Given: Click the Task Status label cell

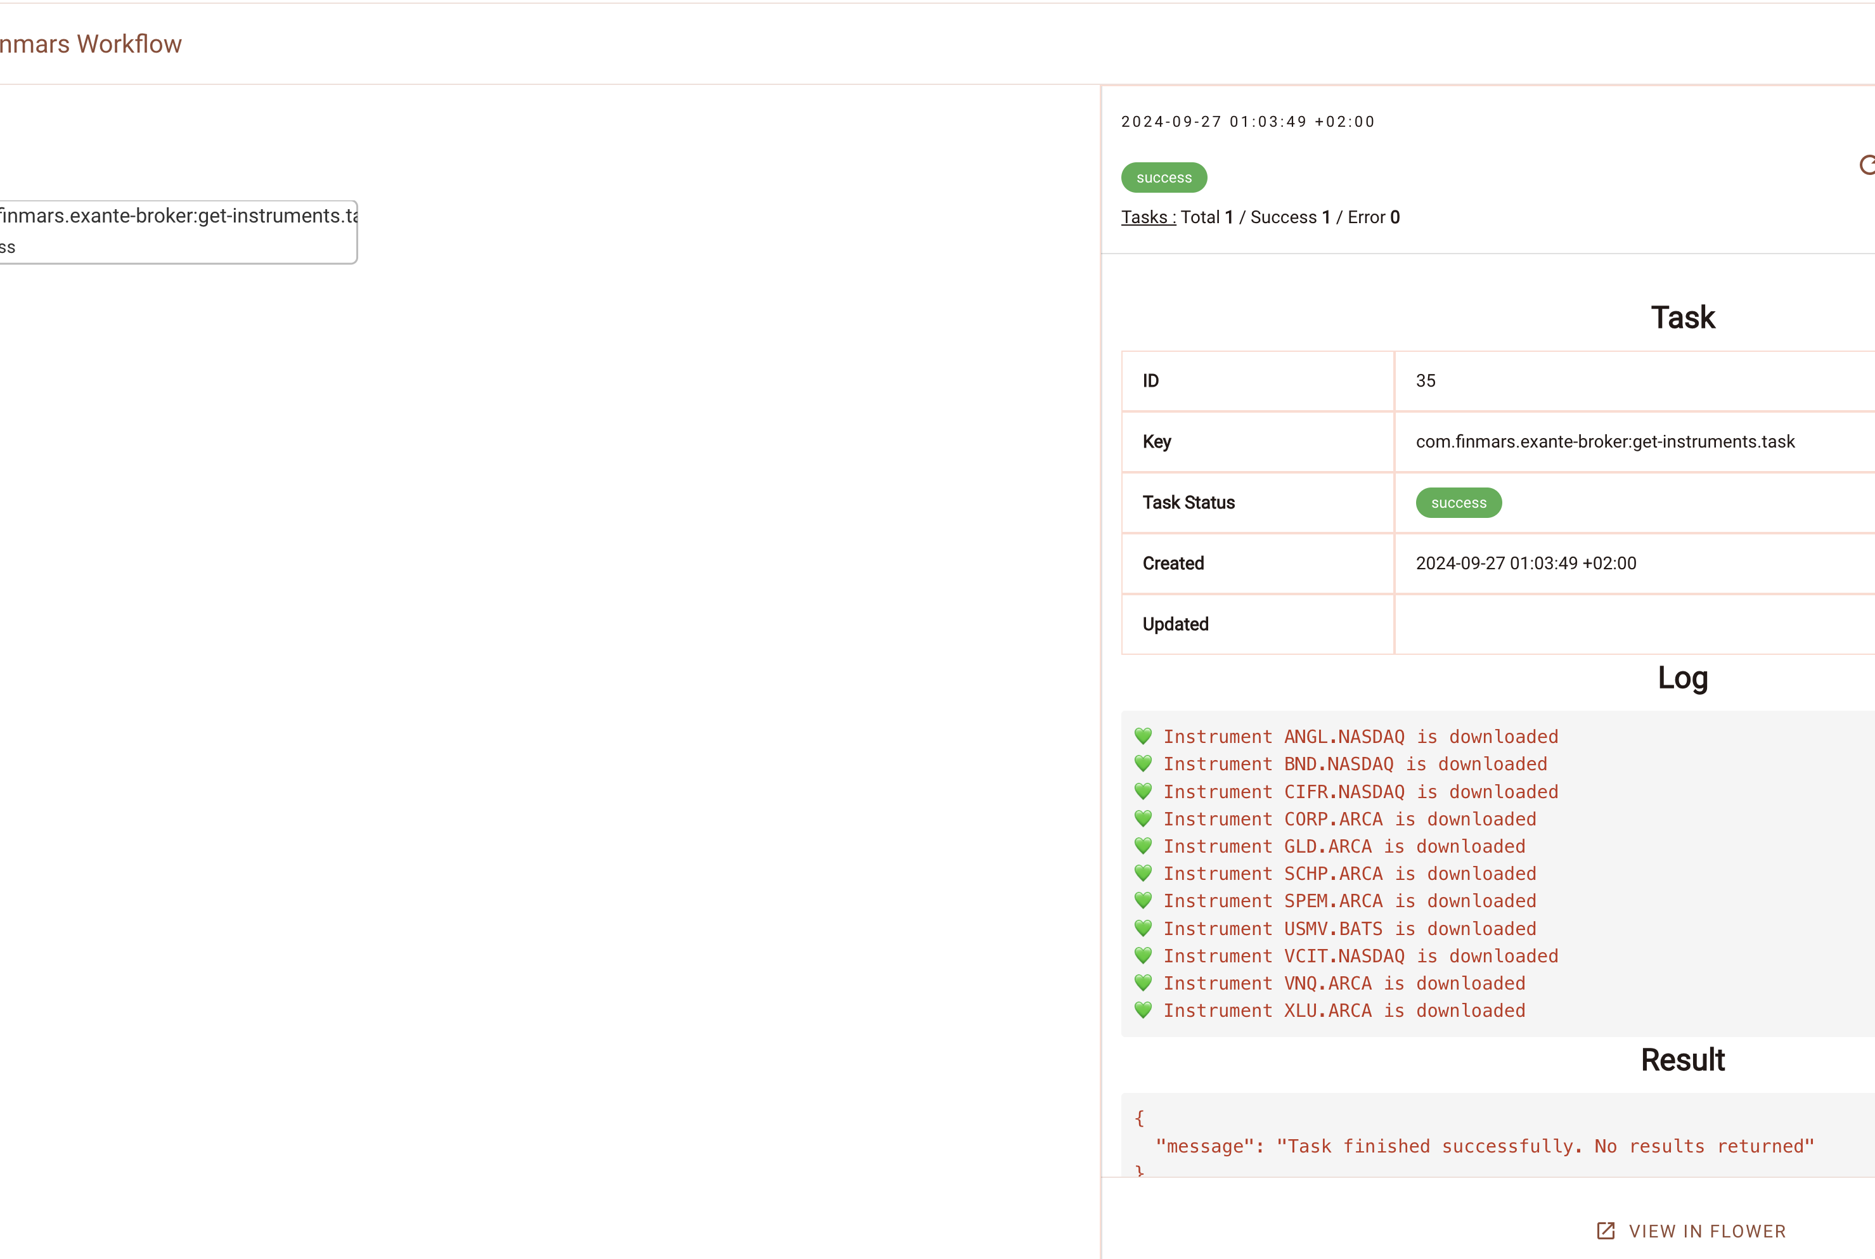Looking at the screenshot, I should [1257, 503].
